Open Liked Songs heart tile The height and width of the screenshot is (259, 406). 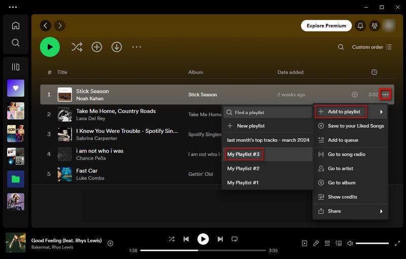[x=16, y=88]
